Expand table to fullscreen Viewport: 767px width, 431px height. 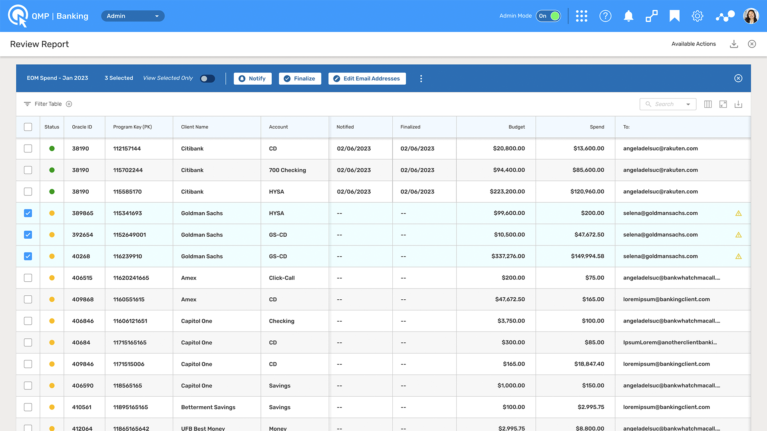pyautogui.click(x=723, y=104)
